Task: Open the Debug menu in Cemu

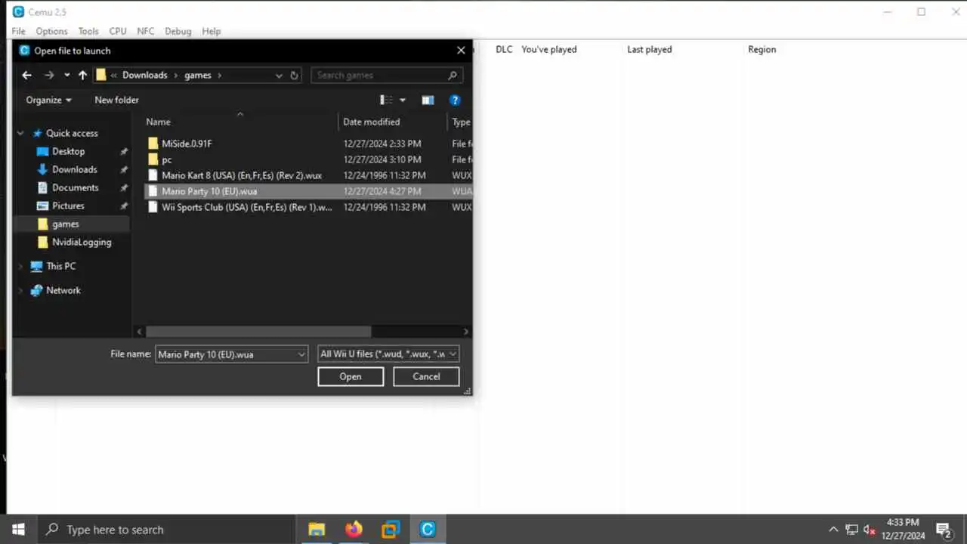Action: (x=178, y=31)
